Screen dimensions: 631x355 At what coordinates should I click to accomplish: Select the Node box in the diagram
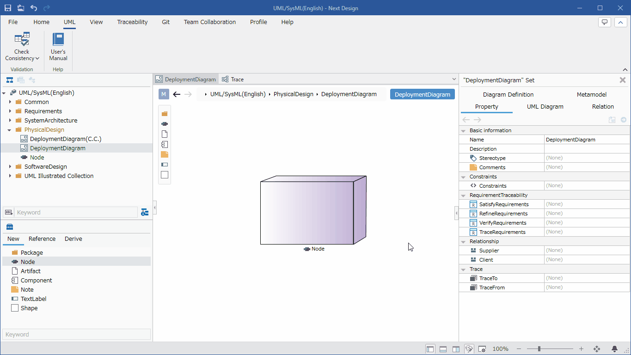[x=313, y=210]
